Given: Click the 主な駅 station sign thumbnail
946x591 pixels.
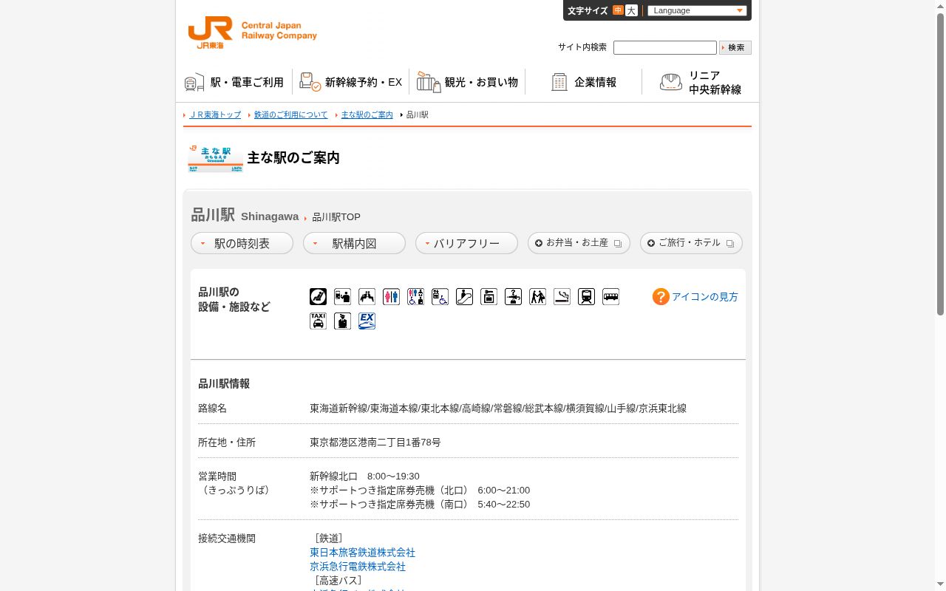Looking at the screenshot, I should pos(215,158).
